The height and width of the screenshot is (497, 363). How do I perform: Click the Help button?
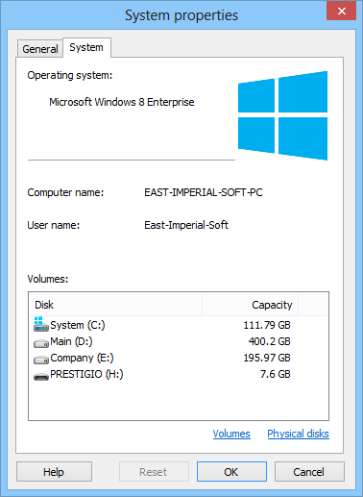pyautogui.click(x=54, y=472)
